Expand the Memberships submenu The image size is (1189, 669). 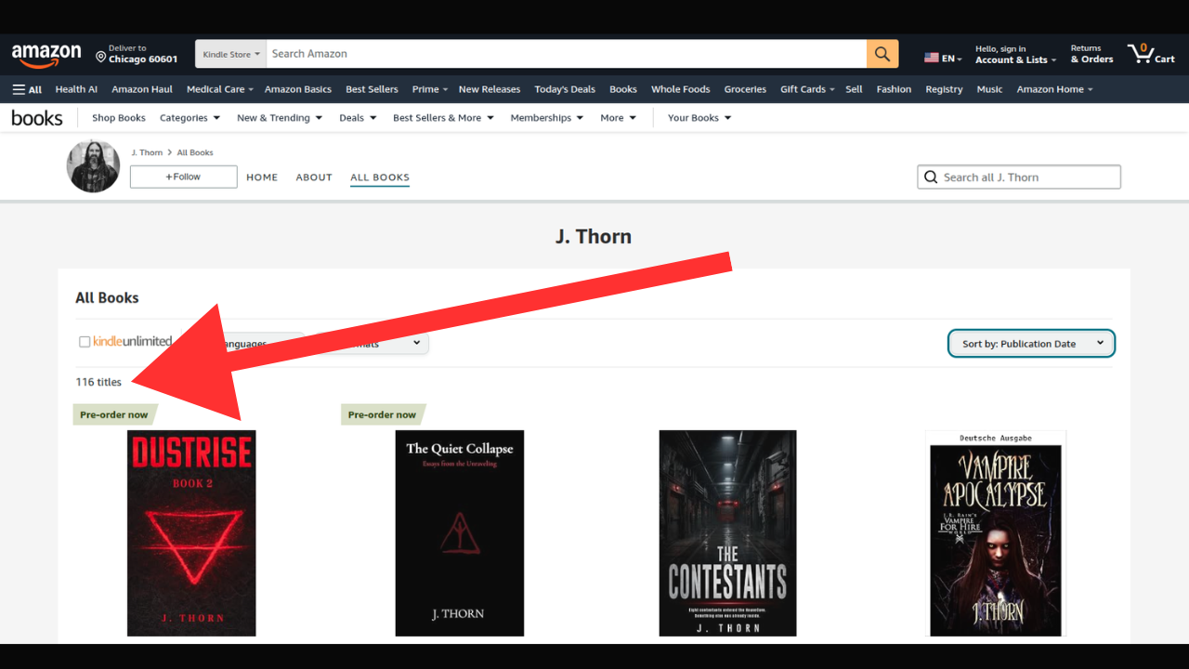(x=547, y=118)
